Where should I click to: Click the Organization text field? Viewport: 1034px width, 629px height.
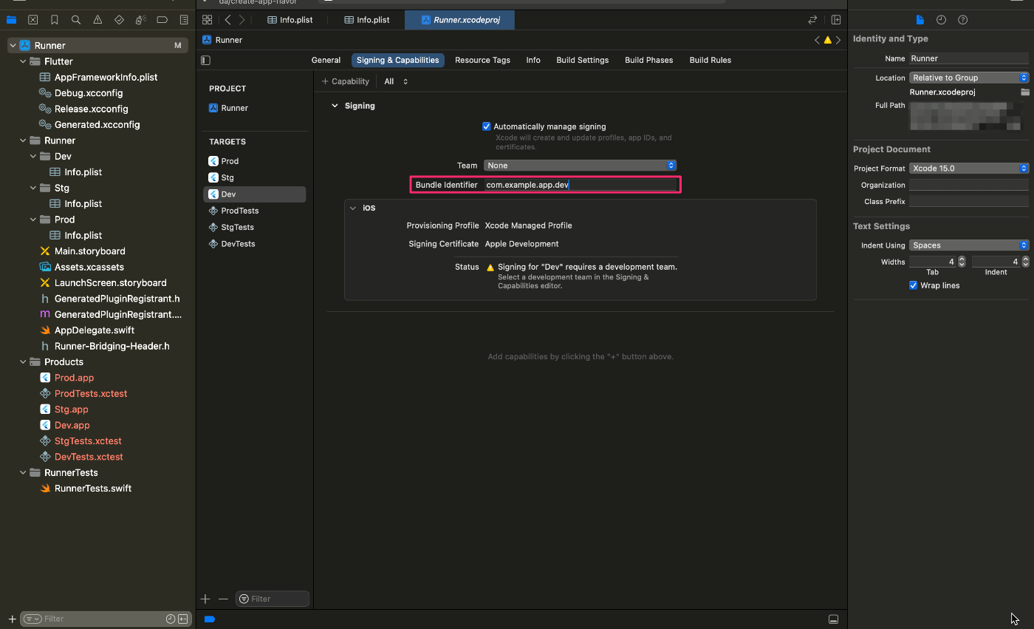[969, 186]
